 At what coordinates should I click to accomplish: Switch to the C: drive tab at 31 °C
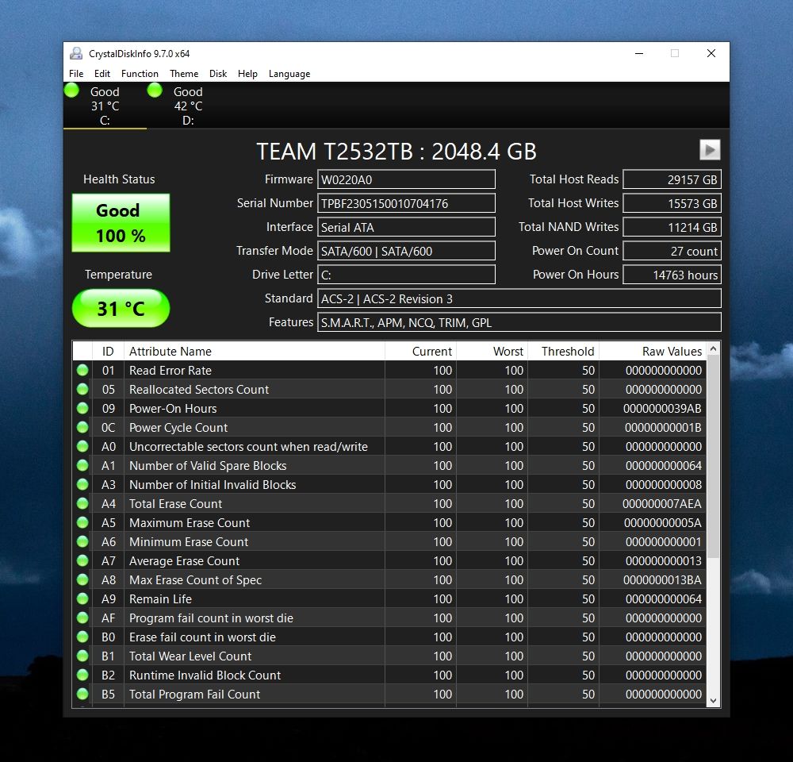tap(105, 106)
